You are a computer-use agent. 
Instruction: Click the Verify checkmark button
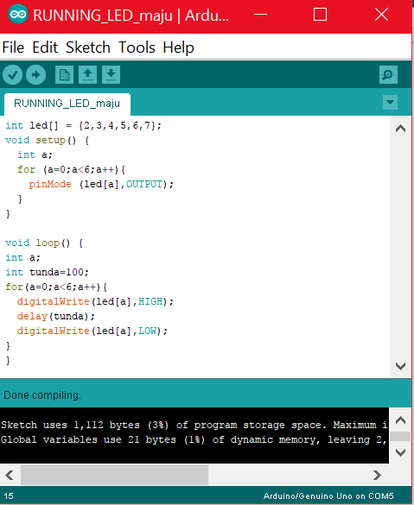(x=13, y=75)
